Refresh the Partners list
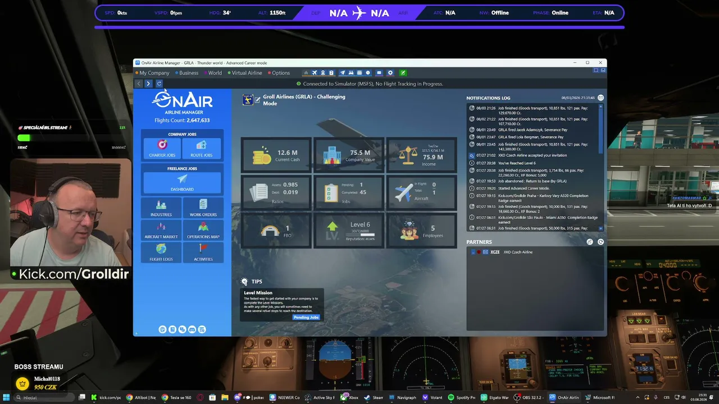This screenshot has width=719, height=404. tap(600, 242)
